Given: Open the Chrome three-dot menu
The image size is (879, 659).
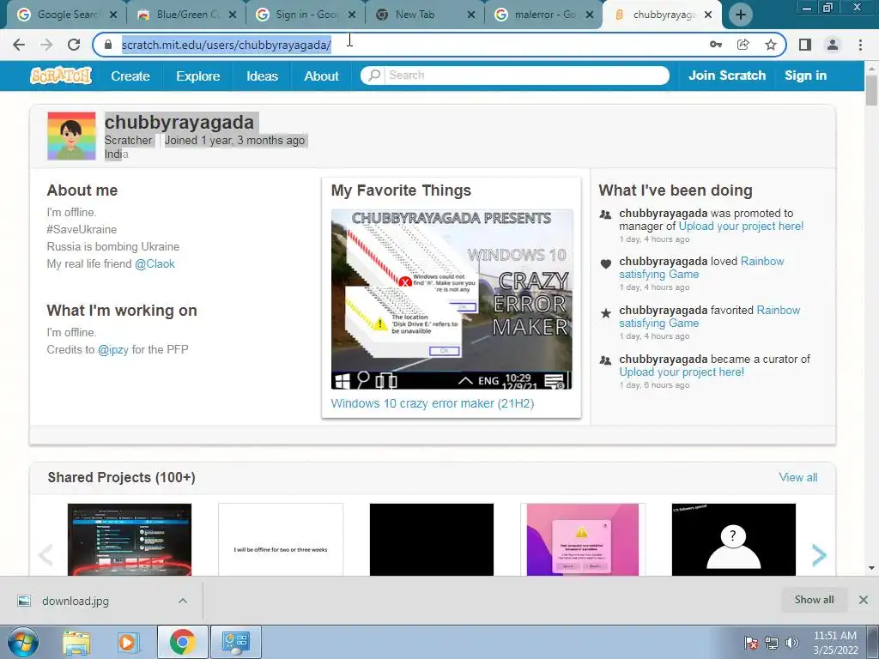Looking at the screenshot, I should 860,45.
